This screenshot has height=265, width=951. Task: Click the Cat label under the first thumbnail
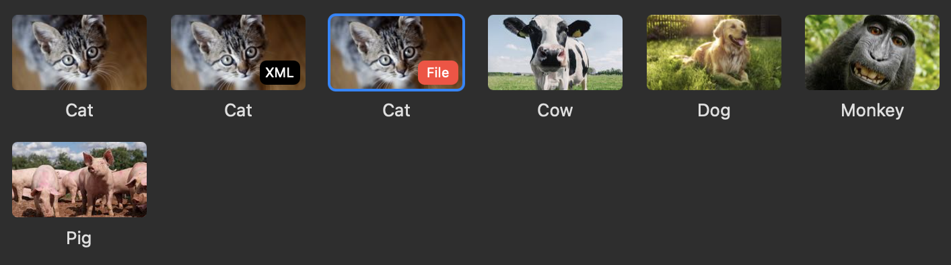click(x=79, y=110)
